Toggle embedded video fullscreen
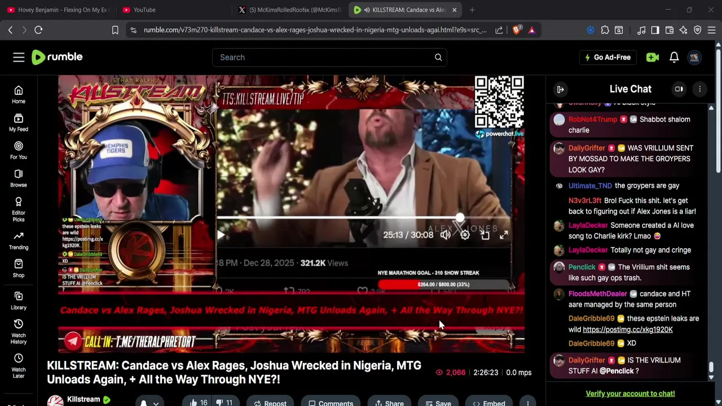The width and height of the screenshot is (722, 406). click(504, 235)
